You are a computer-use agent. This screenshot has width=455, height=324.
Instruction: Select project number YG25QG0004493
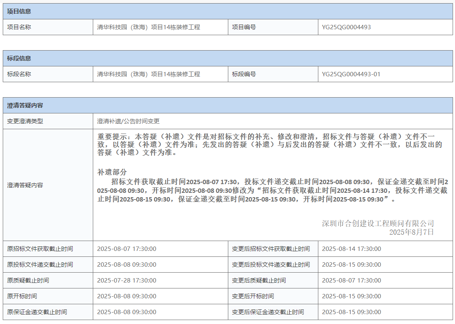coord(346,27)
